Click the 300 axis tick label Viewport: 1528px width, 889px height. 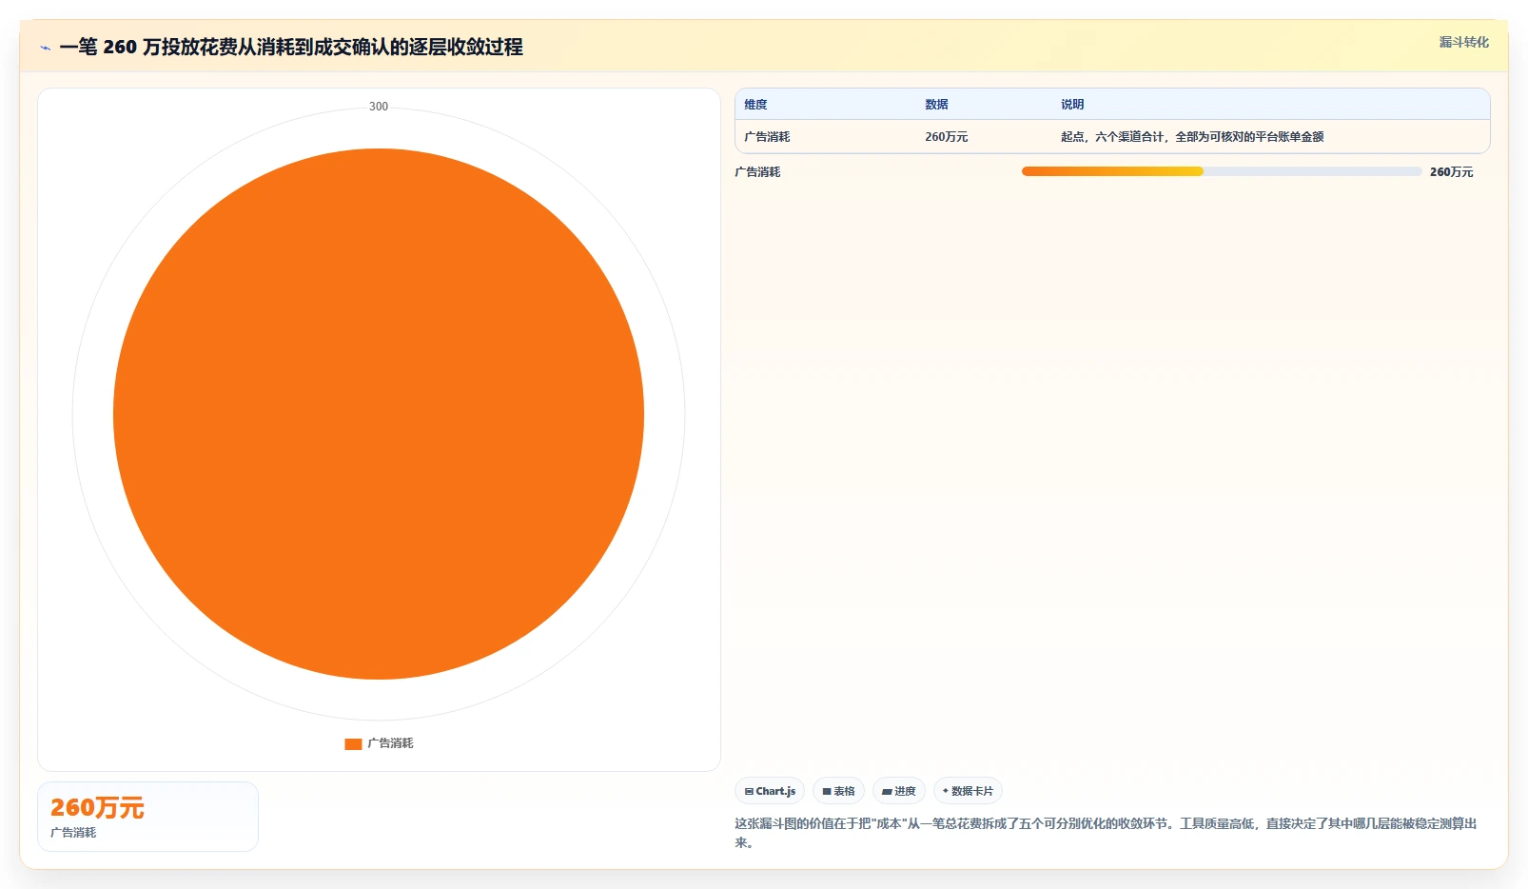point(379,107)
